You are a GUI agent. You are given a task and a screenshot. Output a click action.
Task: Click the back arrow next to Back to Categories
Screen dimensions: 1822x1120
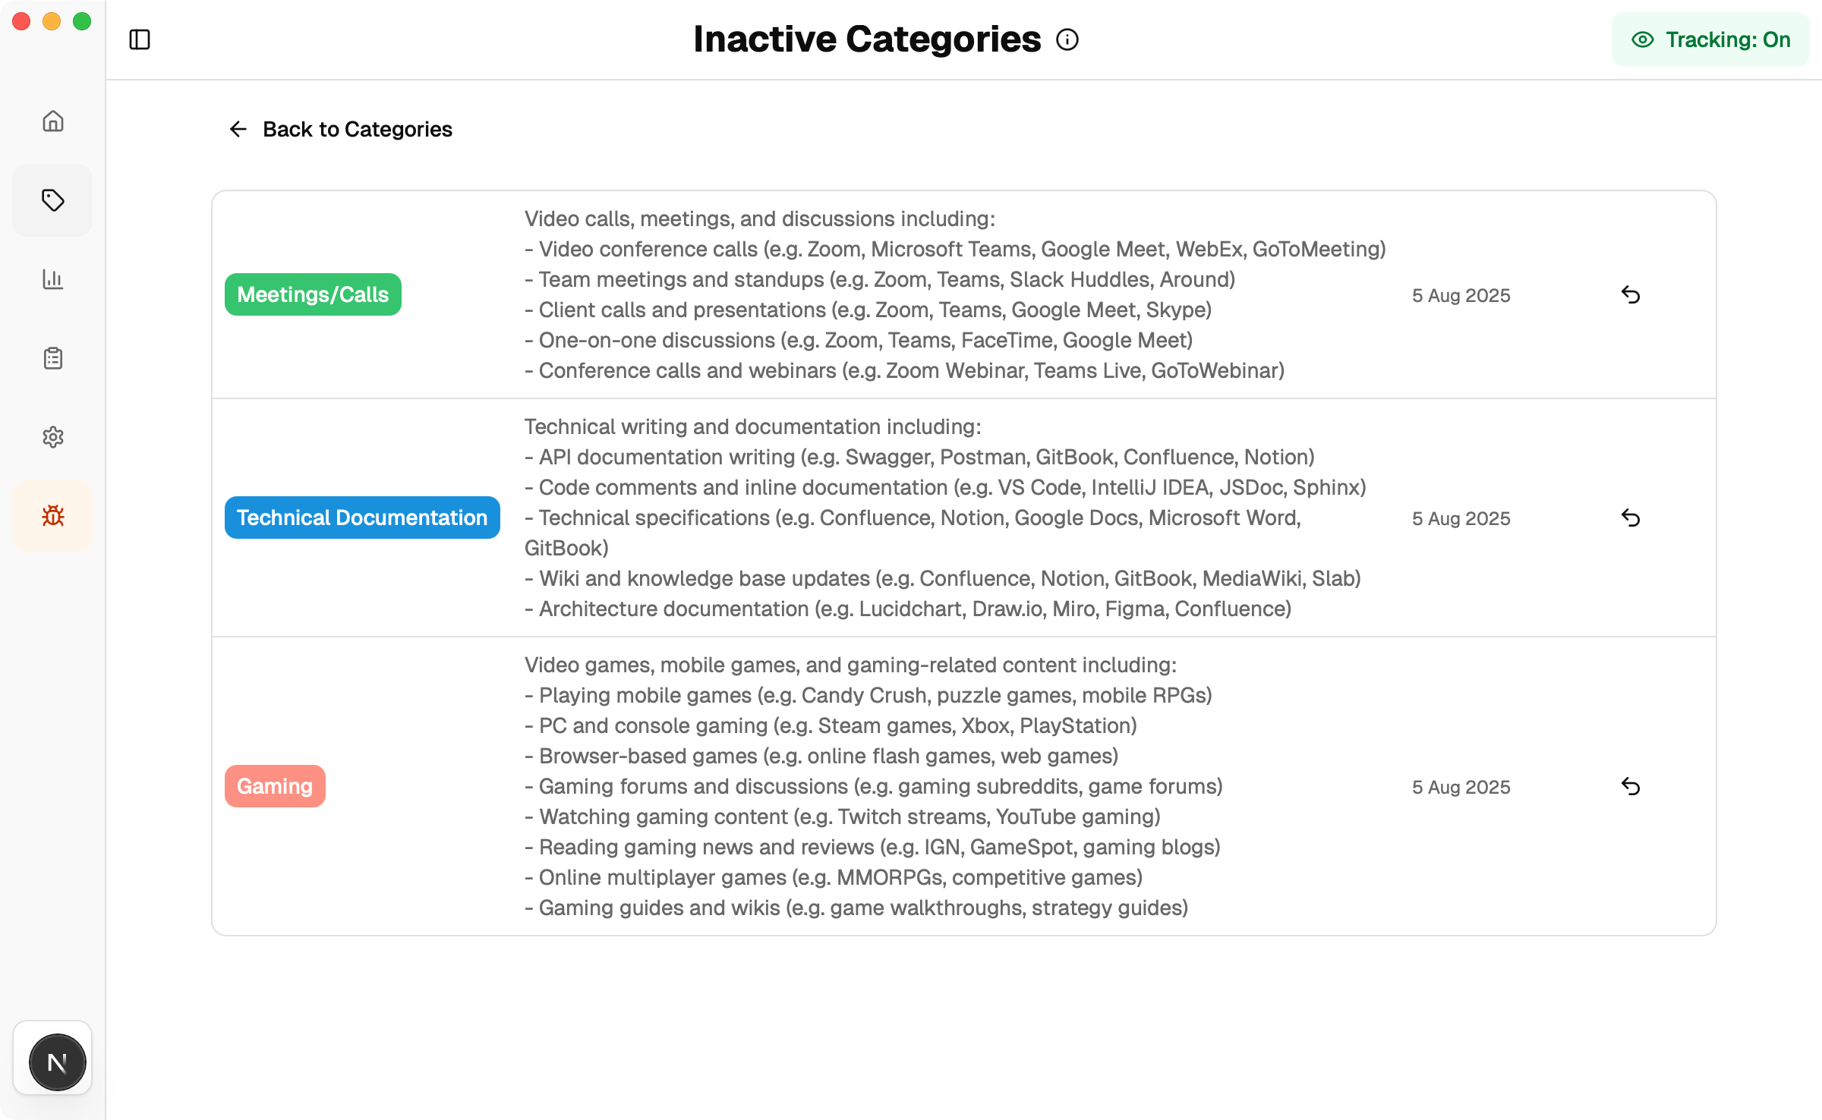point(238,129)
